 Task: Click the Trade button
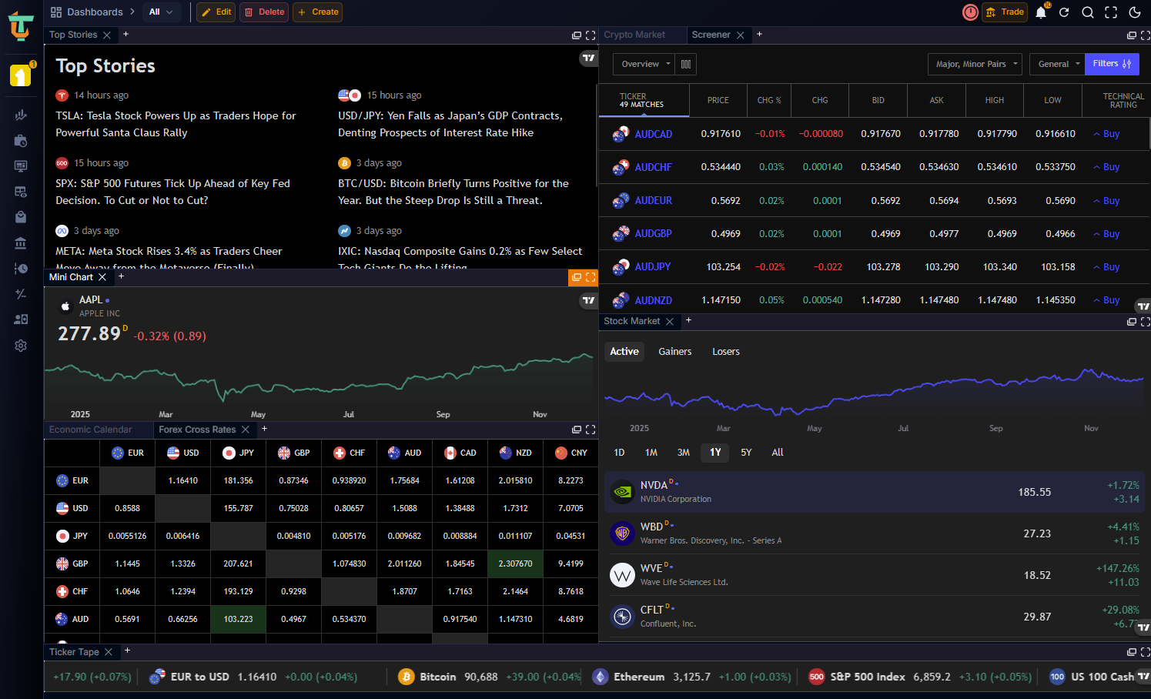coord(1005,12)
